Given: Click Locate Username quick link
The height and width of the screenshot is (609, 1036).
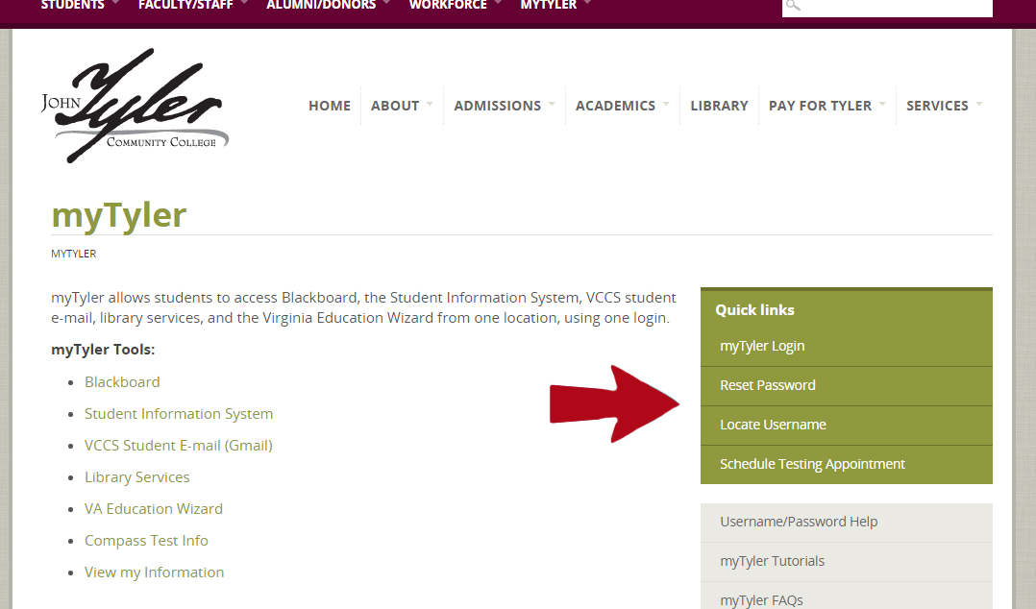Looking at the screenshot, I should [847, 425].
